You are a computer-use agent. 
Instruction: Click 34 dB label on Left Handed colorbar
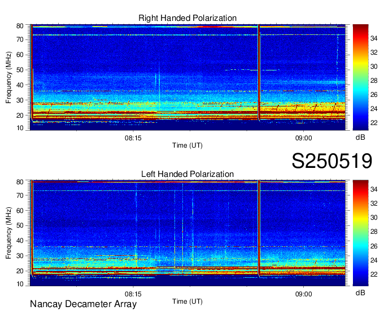pos(374,189)
